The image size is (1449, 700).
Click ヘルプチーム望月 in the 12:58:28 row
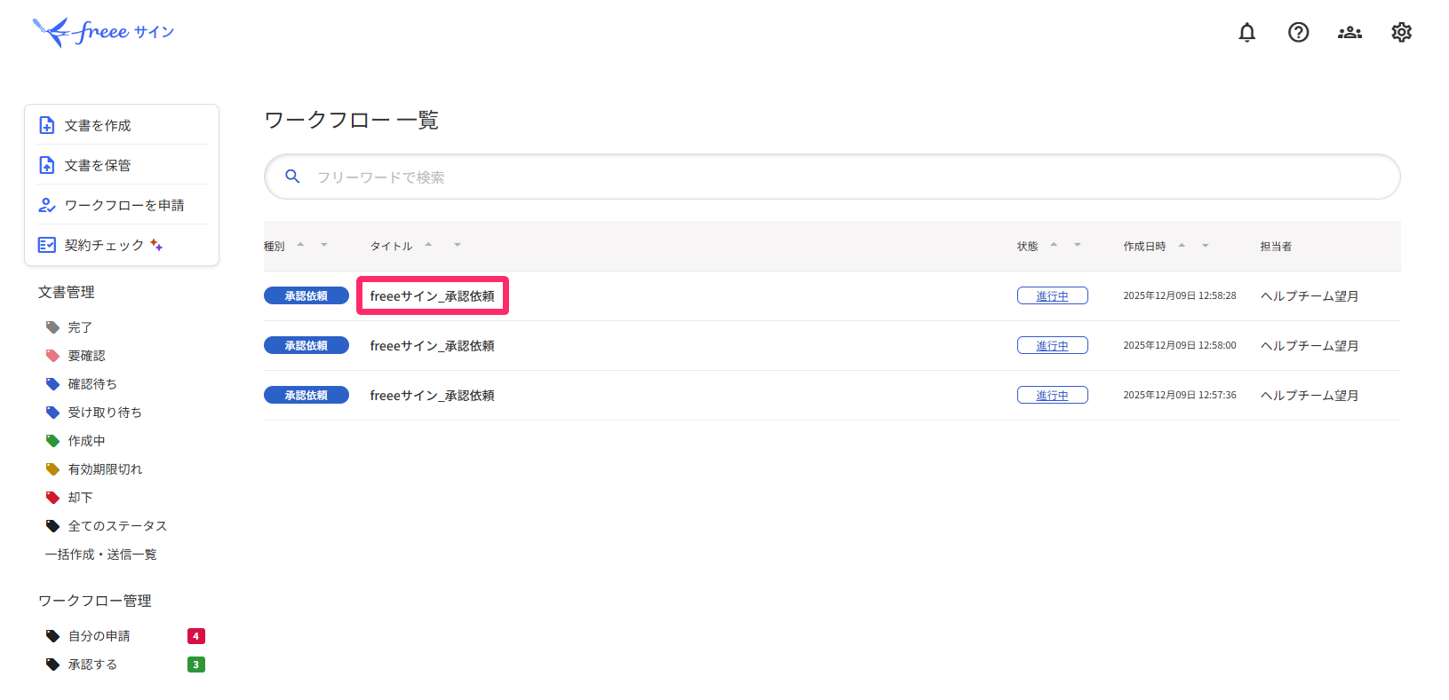point(1310,296)
